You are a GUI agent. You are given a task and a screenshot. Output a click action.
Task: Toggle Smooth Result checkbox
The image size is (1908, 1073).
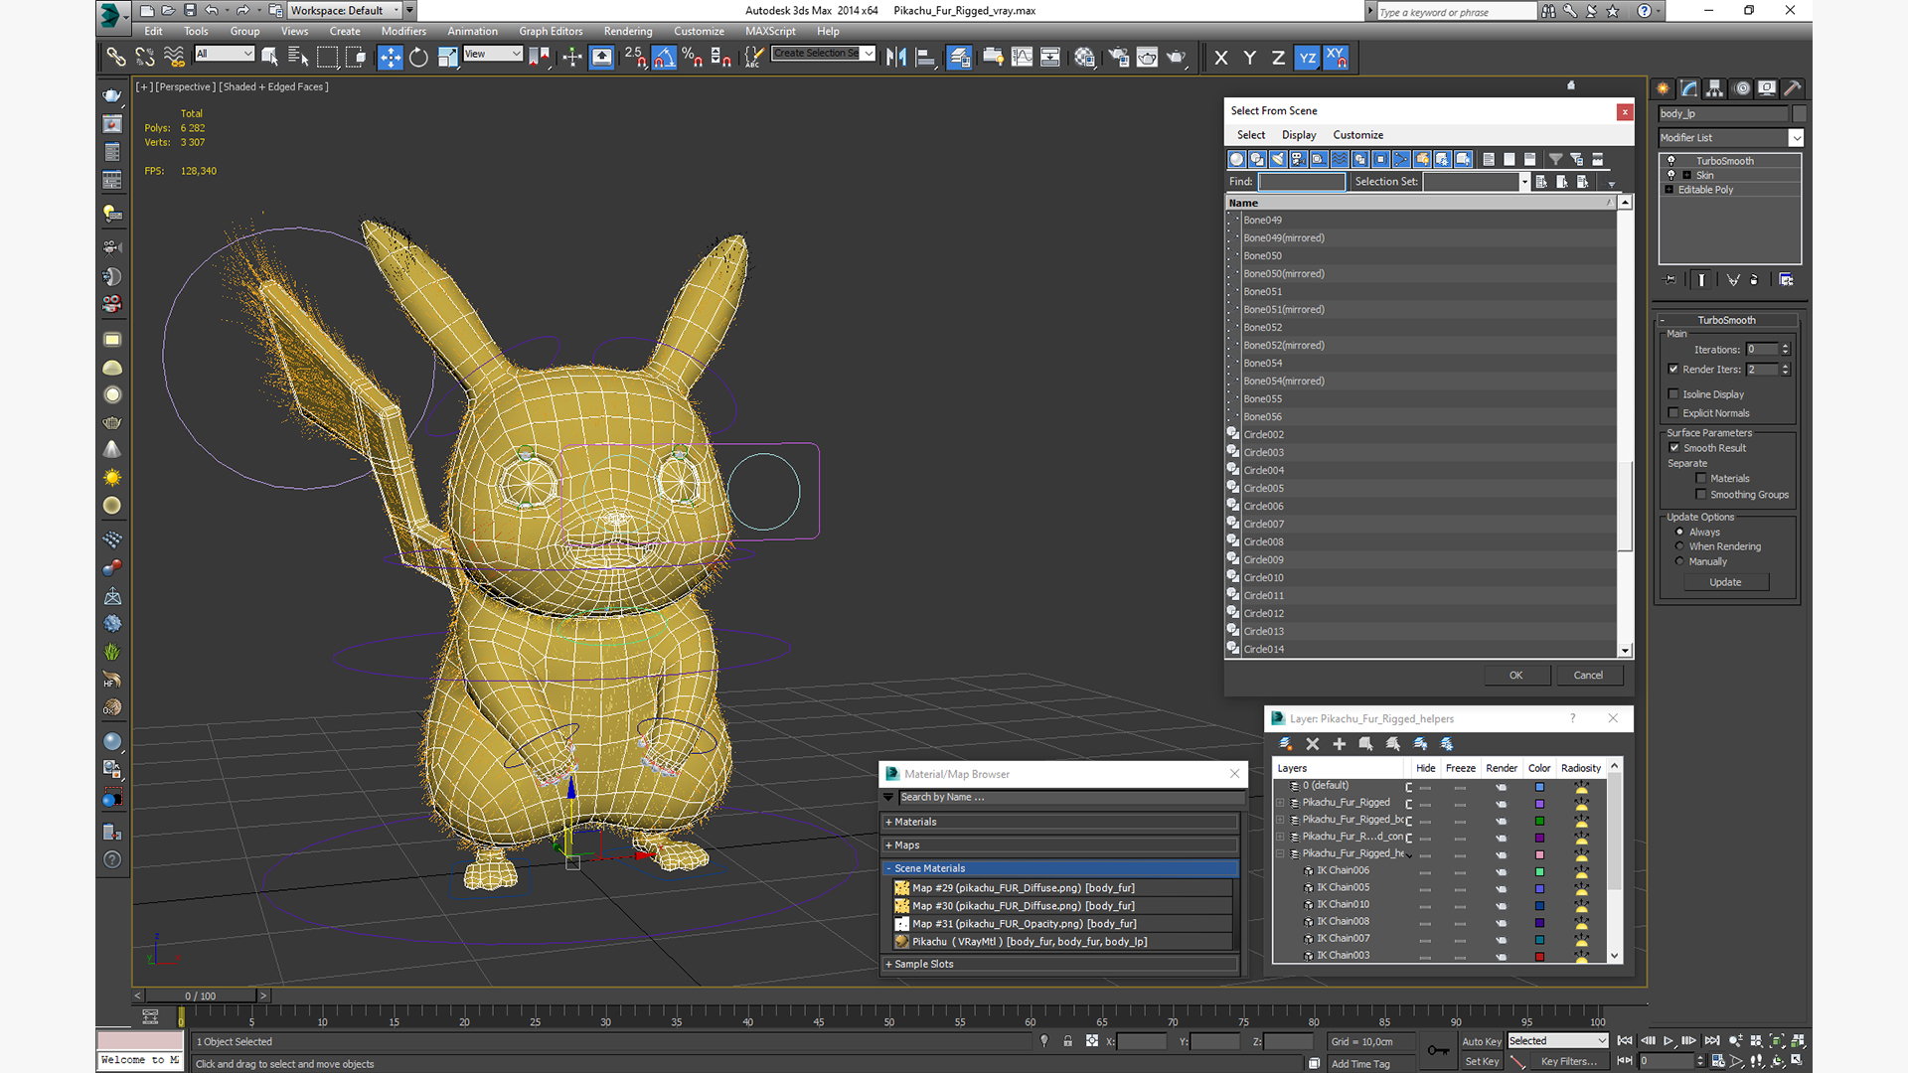coord(1674,448)
